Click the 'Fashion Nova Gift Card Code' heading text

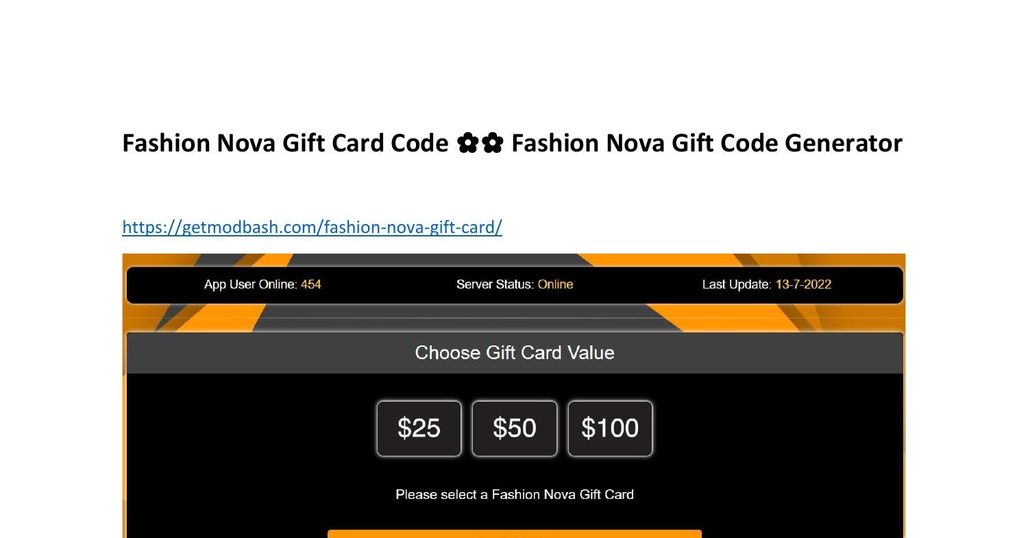coord(285,143)
